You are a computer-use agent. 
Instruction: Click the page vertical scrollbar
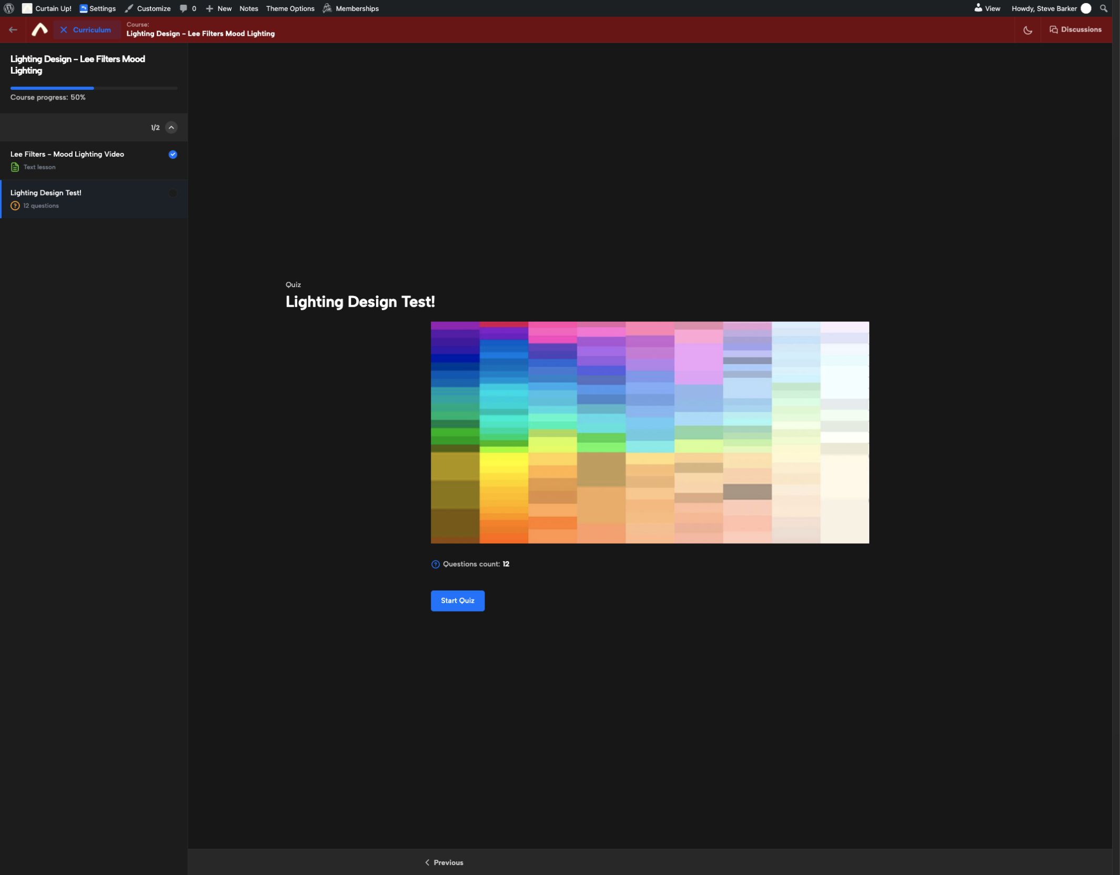[x=1116, y=437]
